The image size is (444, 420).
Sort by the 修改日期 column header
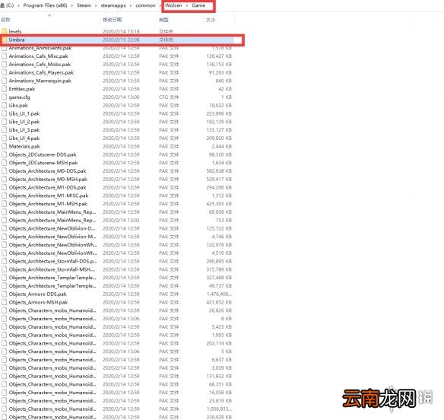[112, 20]
